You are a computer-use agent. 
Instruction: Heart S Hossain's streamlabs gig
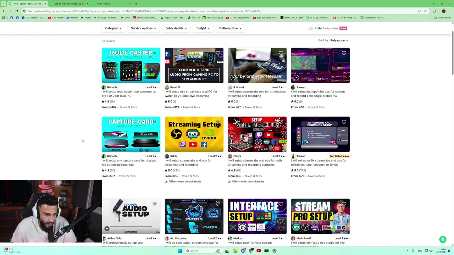[281, 53]
